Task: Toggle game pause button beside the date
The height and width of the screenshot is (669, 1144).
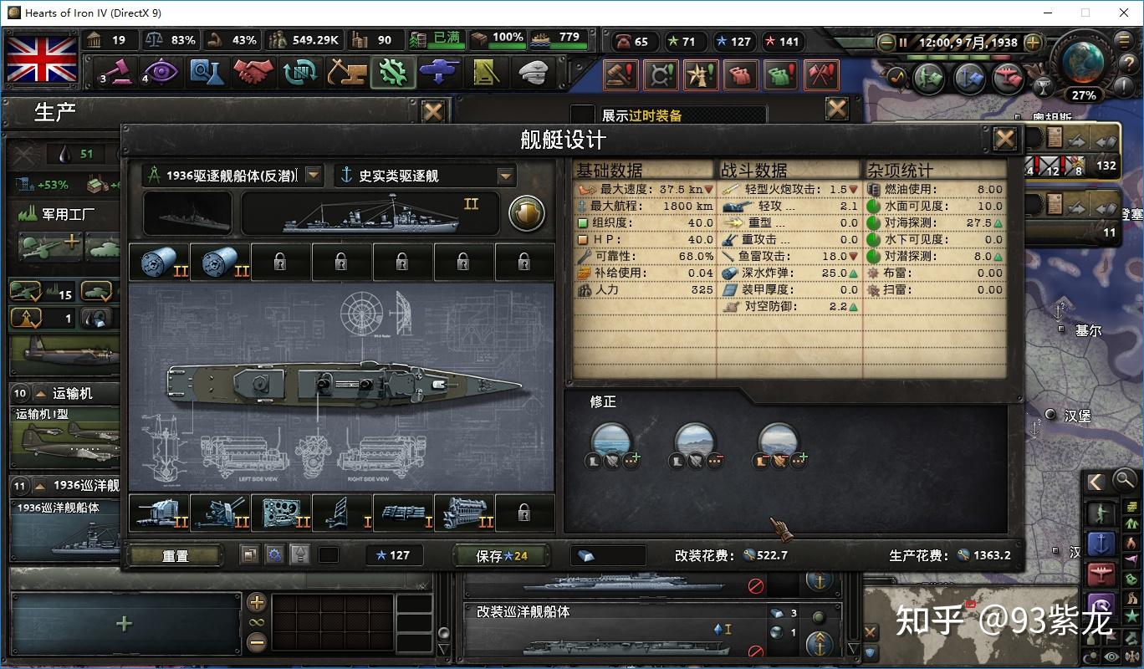Action: [904, 42]
